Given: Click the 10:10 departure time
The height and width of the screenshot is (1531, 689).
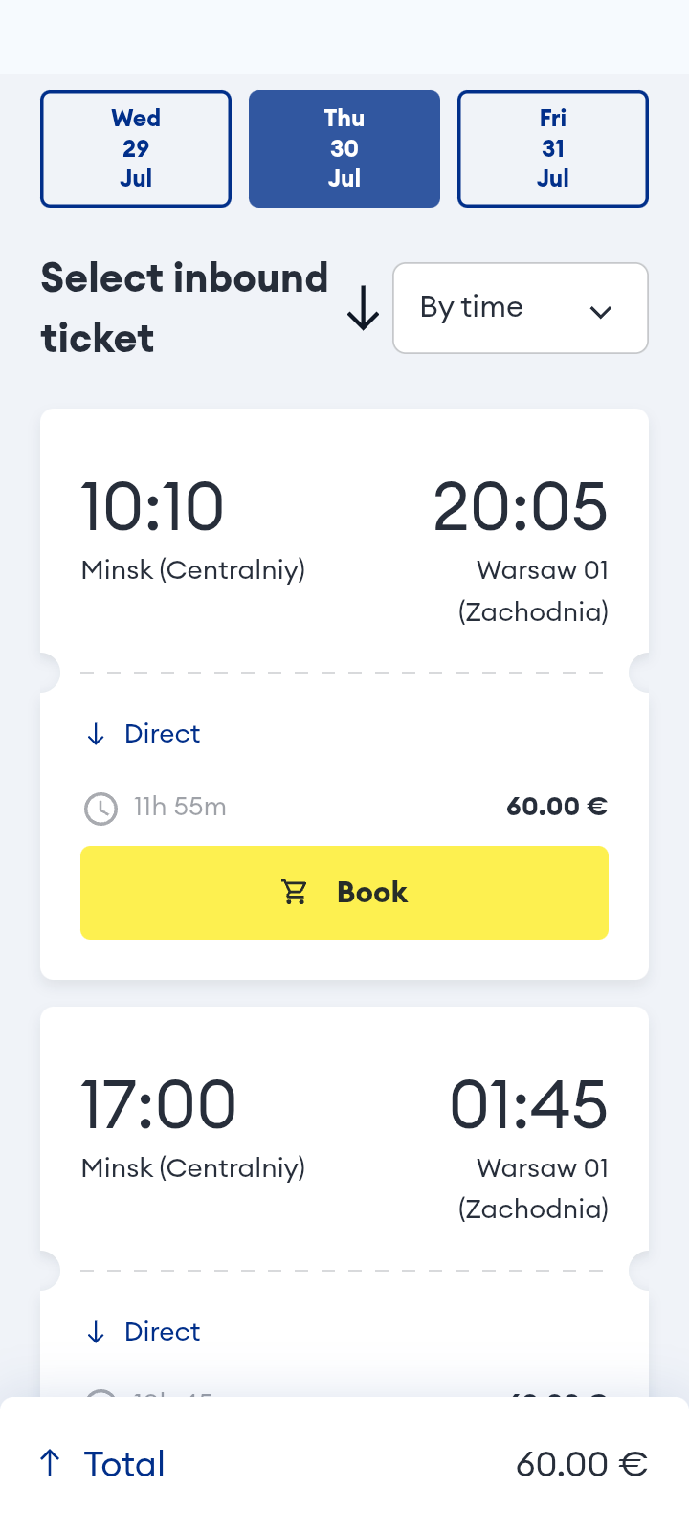Looking at the screenshot, I should pyautogui.click(x=152, y=506).
